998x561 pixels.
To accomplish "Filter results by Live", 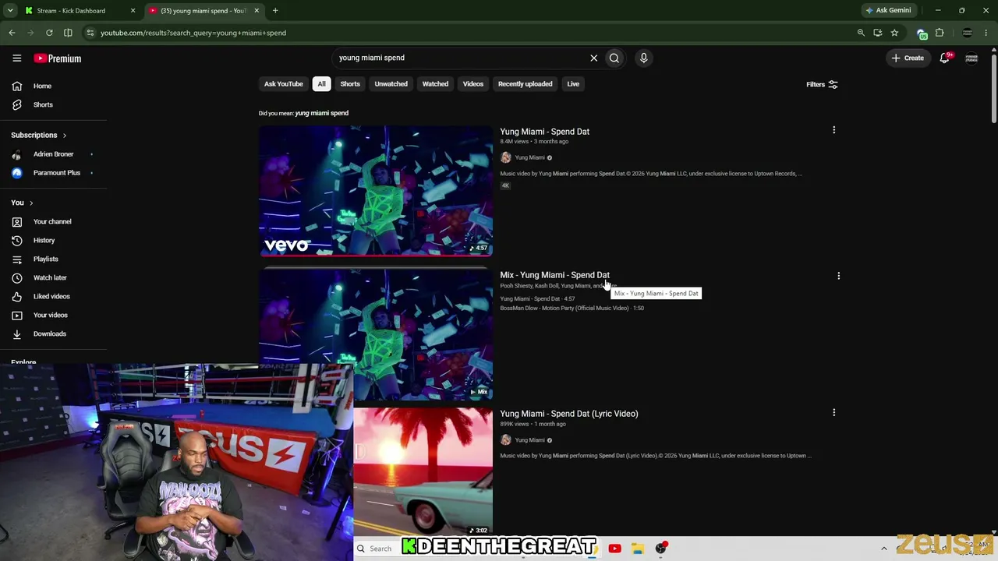I will click(x=573, y=84).
